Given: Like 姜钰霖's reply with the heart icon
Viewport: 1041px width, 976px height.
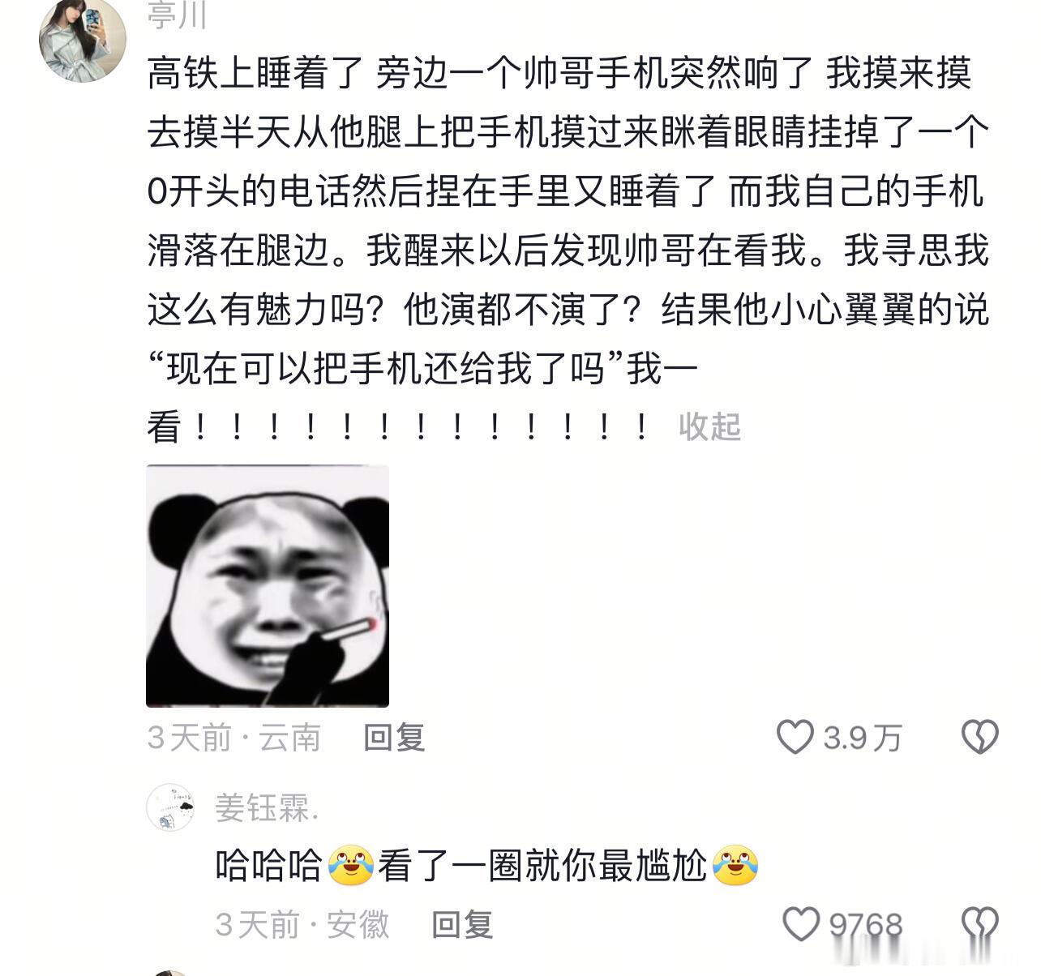Looking at the screenshot, I should [801, 924].
